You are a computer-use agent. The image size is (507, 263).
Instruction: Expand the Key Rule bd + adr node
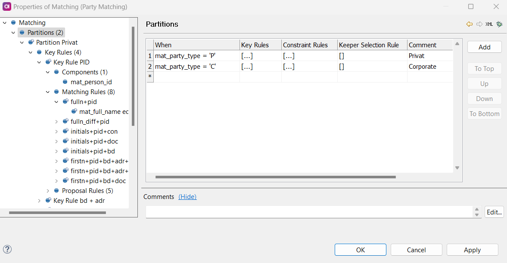[39, 201]
